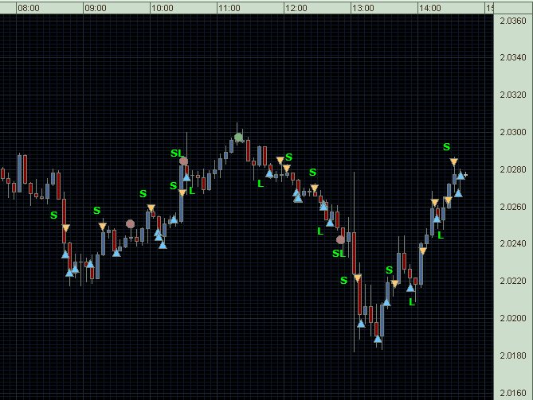Click the SL label just before 13:00
The width and height of the screenshot is (533, 400).
[x=339, y=254]
